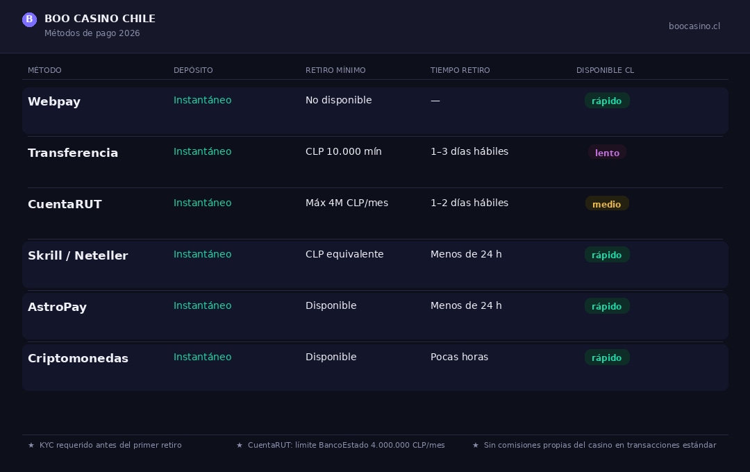750x472 pixels.
Task: Open the boocasino.cl link
Action: coord(694,26)
